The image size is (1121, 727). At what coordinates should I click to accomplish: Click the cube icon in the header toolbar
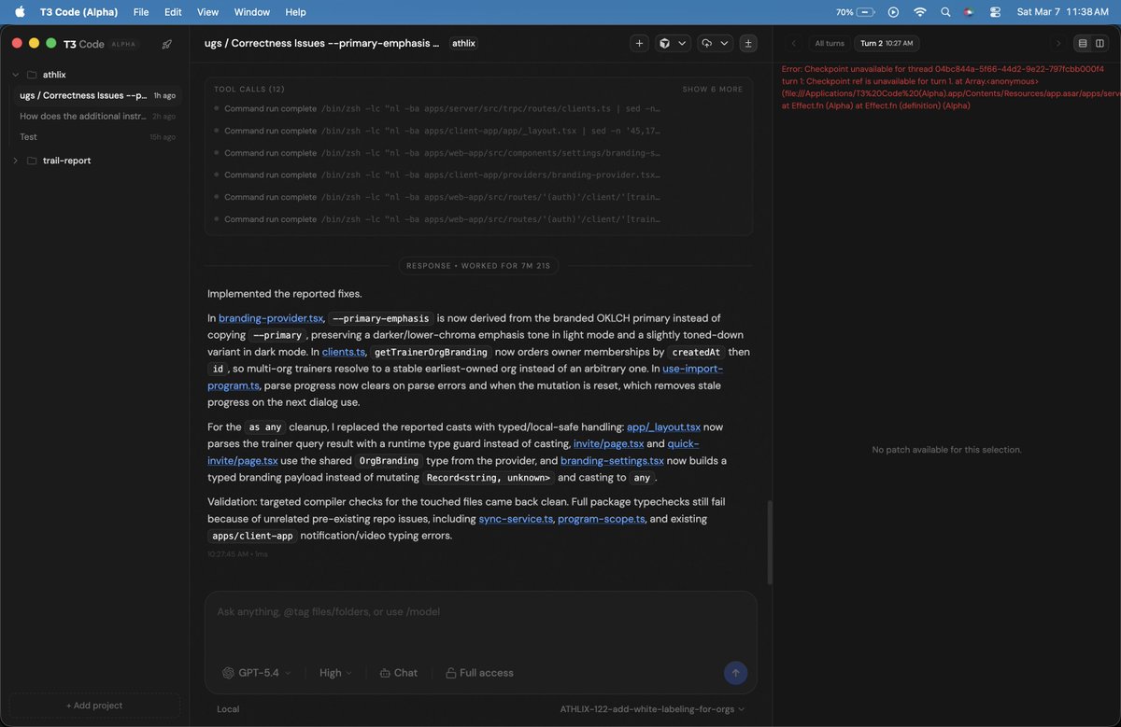pos(663,43)
